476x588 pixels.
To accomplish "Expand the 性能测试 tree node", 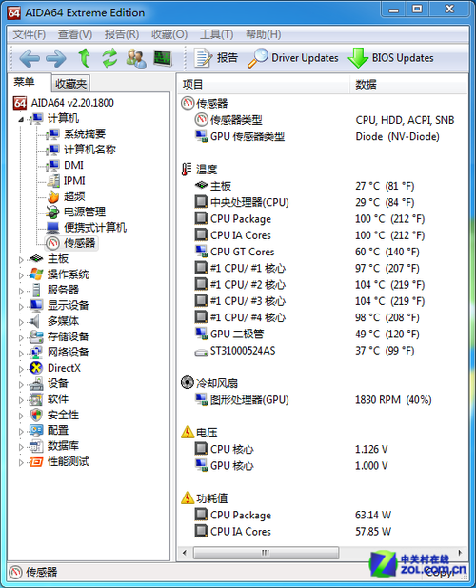I will click(21, 462).
